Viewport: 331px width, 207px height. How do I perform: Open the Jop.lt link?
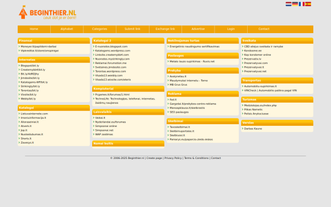click(24, 130)
